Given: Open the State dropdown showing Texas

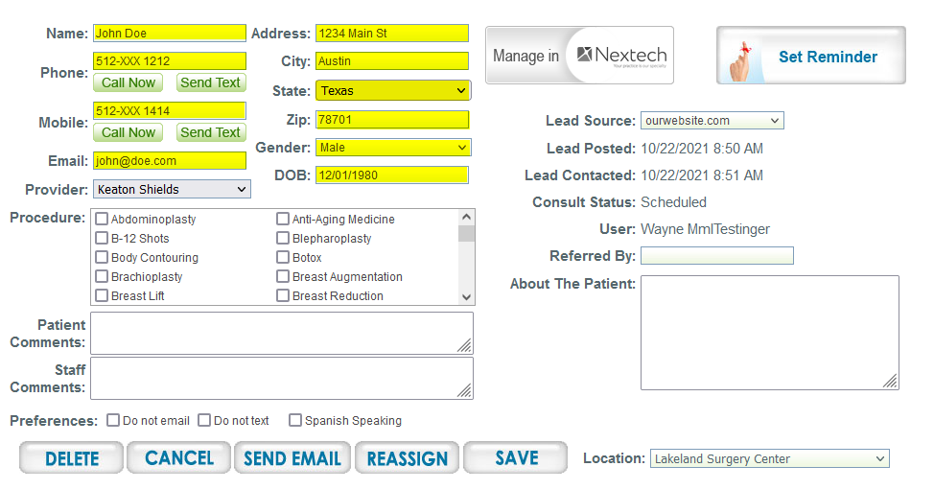Looking at the screenshot, I should click(392, 91).
